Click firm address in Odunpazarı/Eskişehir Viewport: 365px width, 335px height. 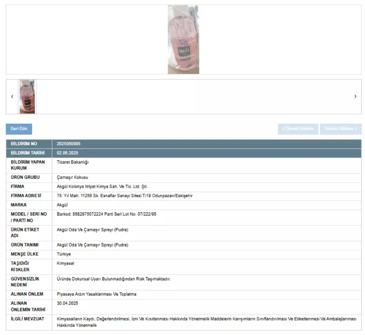point(124,196)
